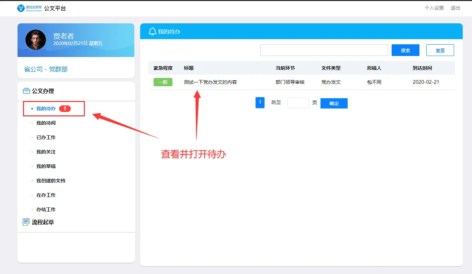The width and height of the screenshot is (472, 274).
Task: Click the 标题 column header
Action: [x=189, y=68]
